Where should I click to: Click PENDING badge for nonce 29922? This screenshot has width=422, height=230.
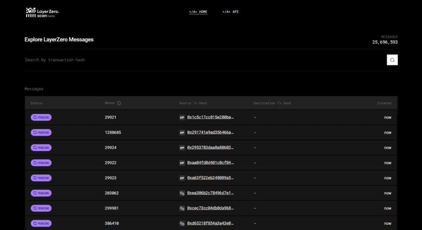point(41,163)
